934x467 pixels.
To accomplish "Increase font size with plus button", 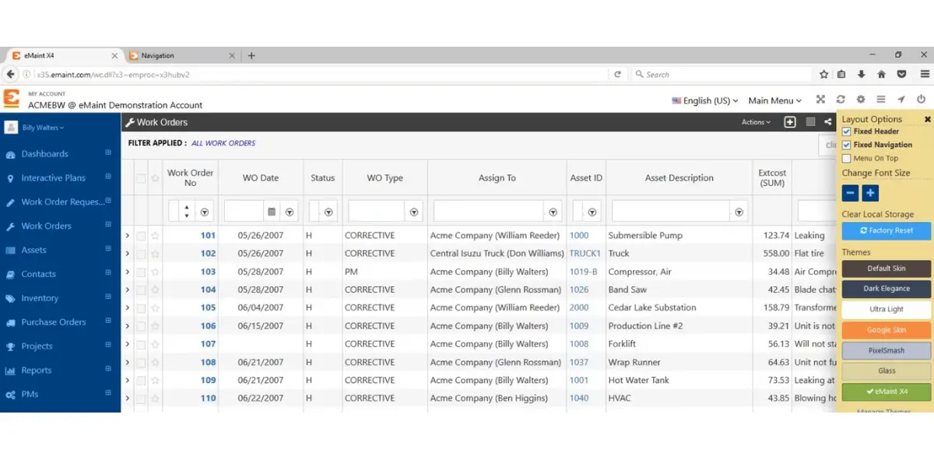I will [870, 192].
